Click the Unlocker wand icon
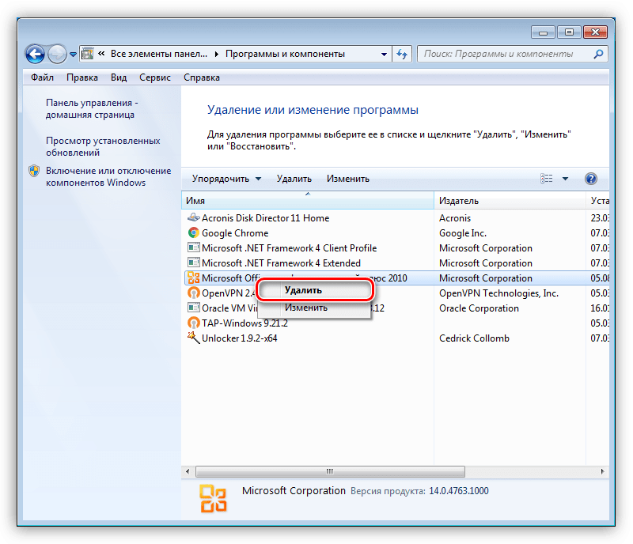This screenshot has width=633, height=544. point(194,338)
